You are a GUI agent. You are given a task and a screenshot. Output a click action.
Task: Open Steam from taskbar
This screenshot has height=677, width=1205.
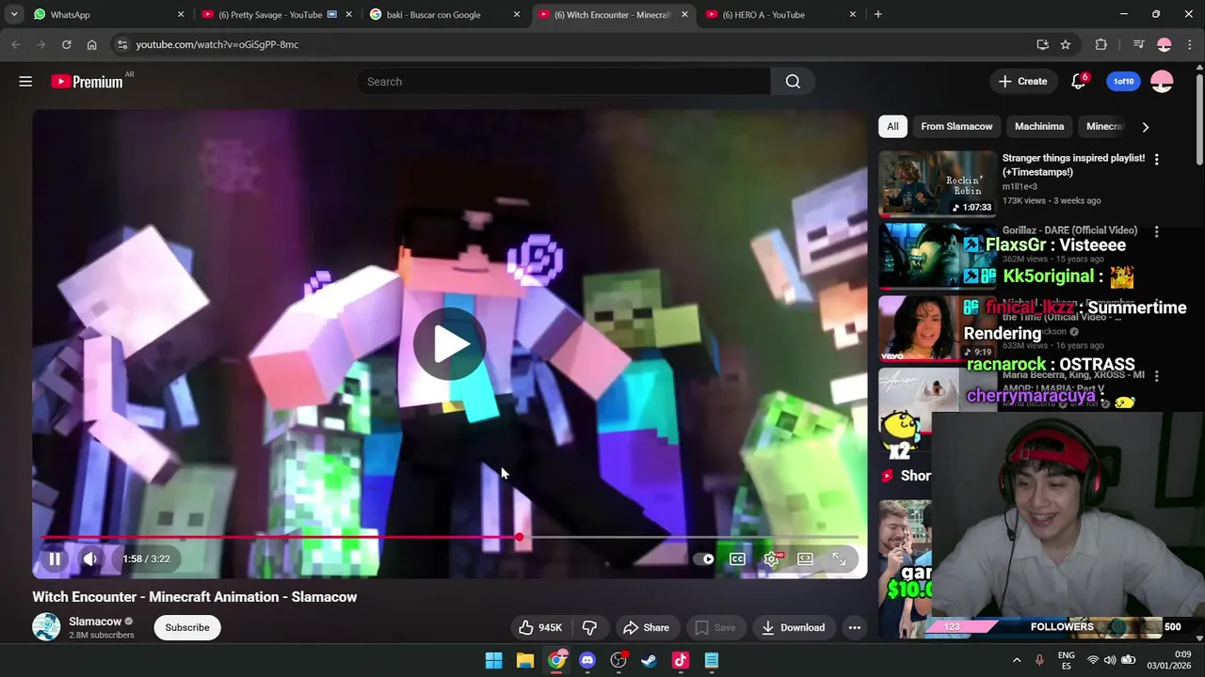pyautogui.click(x=650, y=660)
